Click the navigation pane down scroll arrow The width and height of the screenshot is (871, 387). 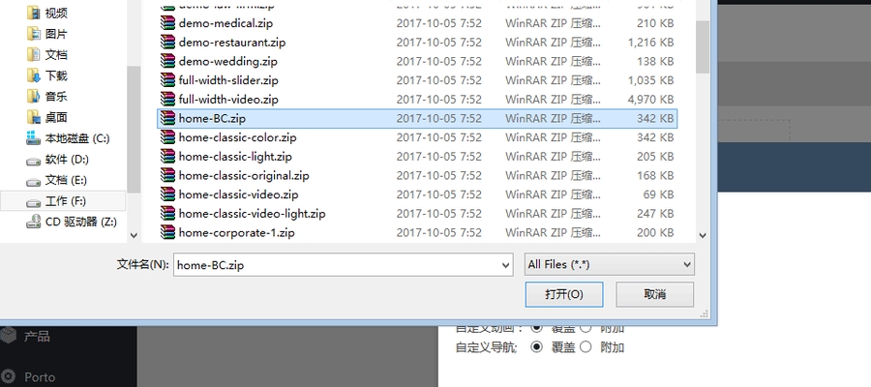click(134, 235)
